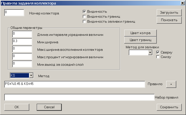This screenshot has height=115, width=186.
Task: Click the Сохранить button
Action: tap(169, 107)
